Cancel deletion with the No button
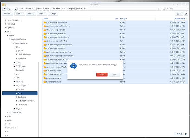The image size is (190, 138). pyautogui.click(x=115, y=75)
